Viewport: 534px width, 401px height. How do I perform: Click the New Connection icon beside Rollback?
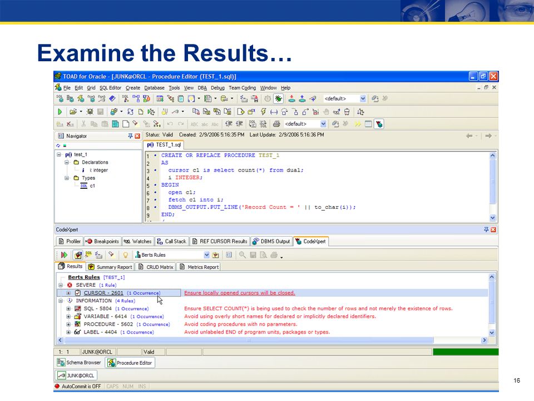pos(313,99)
